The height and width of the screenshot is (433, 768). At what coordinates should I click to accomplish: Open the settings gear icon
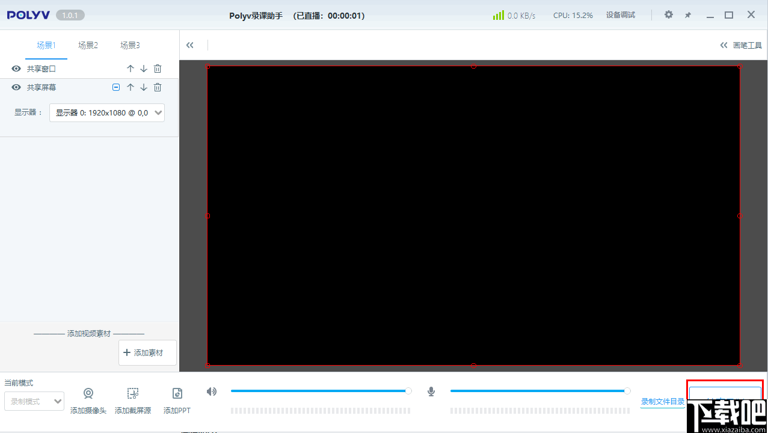[x=669, y=15]
